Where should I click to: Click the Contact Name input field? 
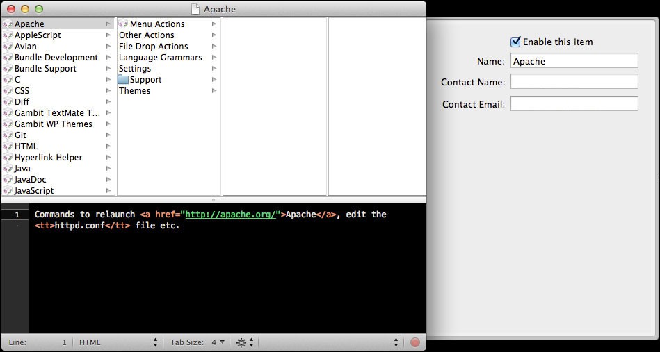[x=574, y=81]
